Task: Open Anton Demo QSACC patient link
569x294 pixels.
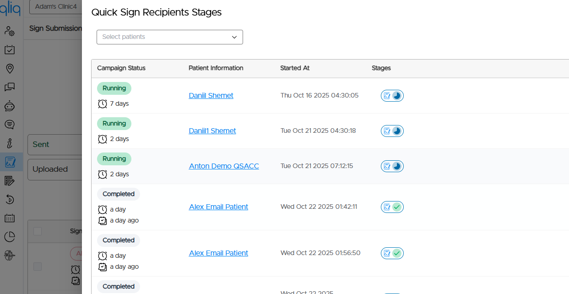Action: tap(224, 166)
